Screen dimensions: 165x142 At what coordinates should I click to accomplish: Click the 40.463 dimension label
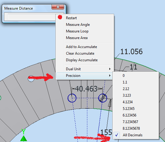pos(86,89)
